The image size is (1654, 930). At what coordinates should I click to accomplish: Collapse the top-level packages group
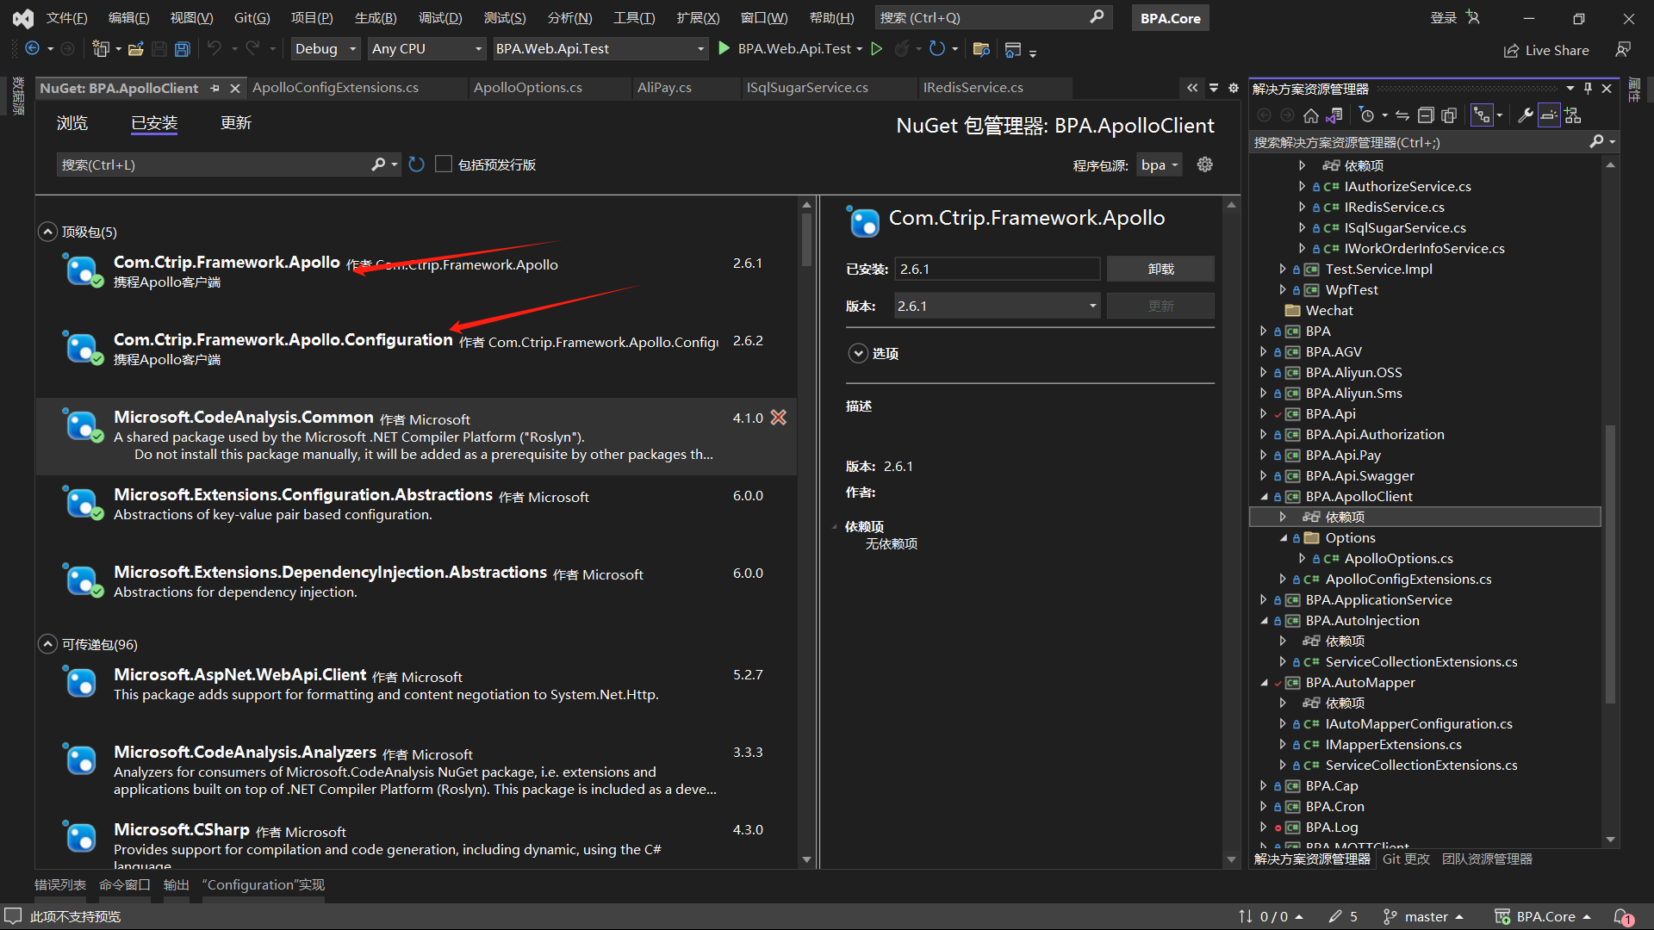48,232
